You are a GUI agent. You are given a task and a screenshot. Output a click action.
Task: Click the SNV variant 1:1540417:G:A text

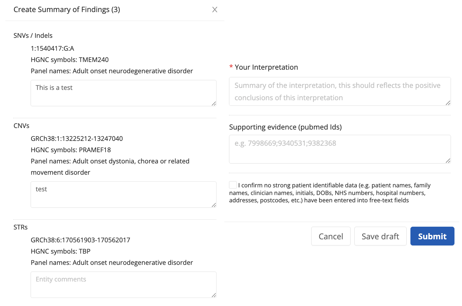52,48
